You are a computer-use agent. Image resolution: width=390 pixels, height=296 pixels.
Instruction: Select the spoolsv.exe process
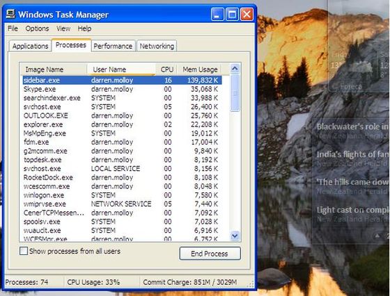pos(122,222)
